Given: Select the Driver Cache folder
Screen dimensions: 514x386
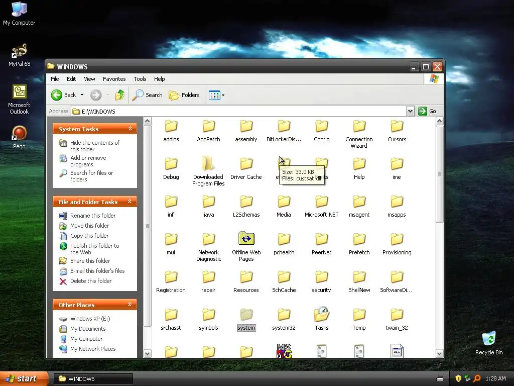Looking at the screenshot, I should click(246, 168).
